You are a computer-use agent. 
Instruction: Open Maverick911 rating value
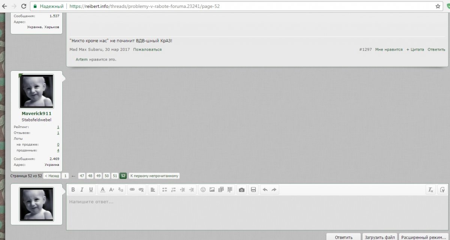click(x=58, y=127)
